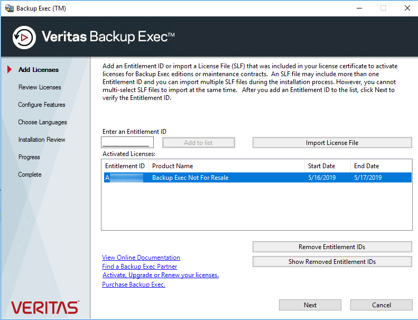Open the Purchase Backup Exec link

click(x=134, y=285)
